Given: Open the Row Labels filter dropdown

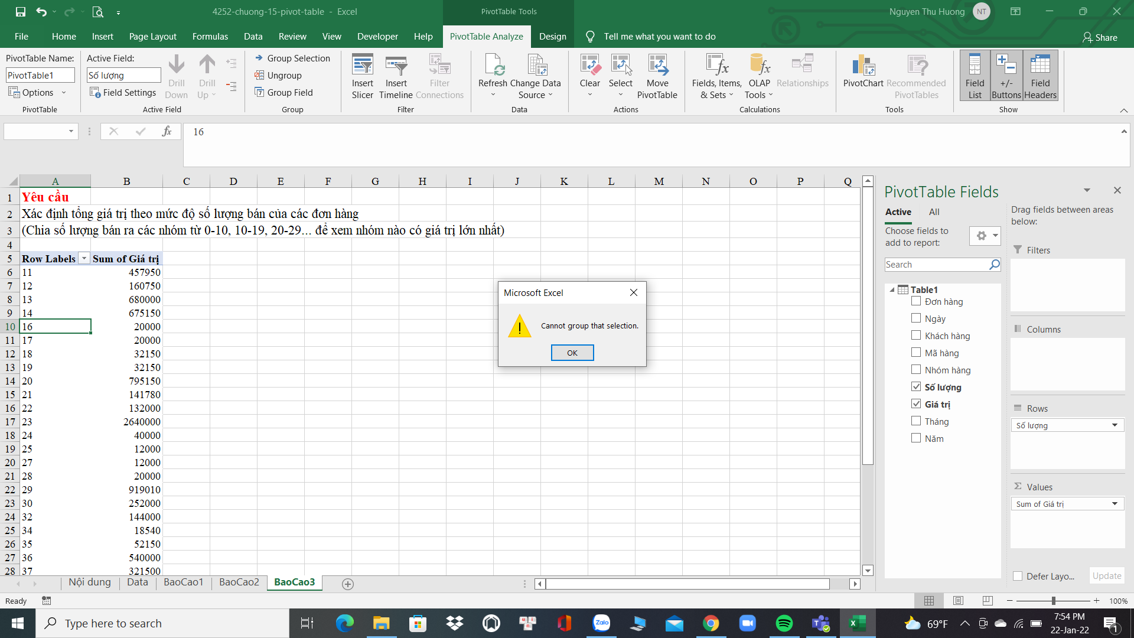Looking at the screenshot, I should pyautogui.click(x=84, y=259).
